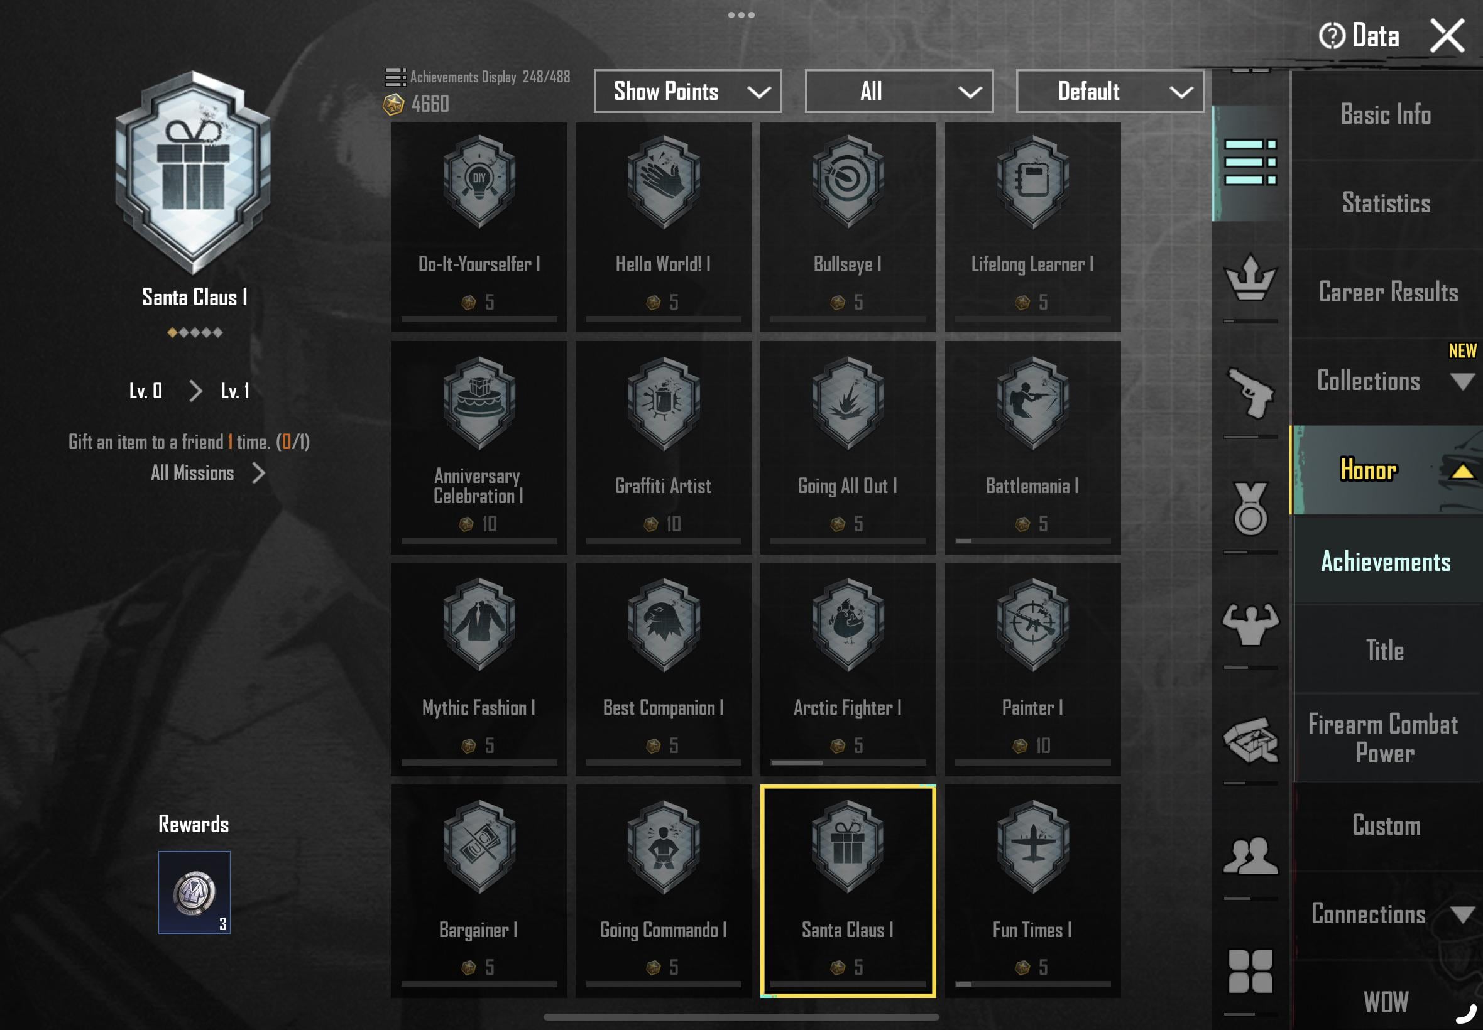Select the muscle man category icon
This screenshot has height=1030, width=1483.
(x=1250, y=624)
